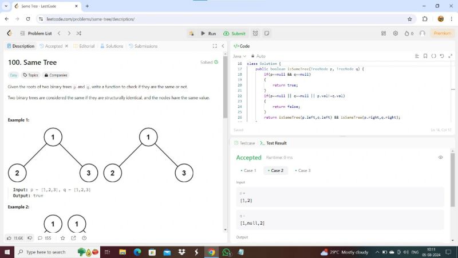
Task: Open a new browser tab
Action: tap(87, 6)
